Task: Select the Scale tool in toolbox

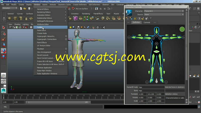Action: [4, 56]
